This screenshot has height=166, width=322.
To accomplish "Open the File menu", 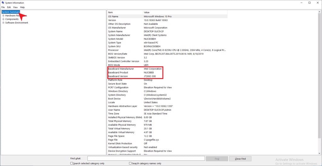I will point(3,7).
